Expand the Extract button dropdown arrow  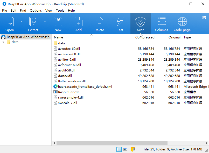(45, 21)
